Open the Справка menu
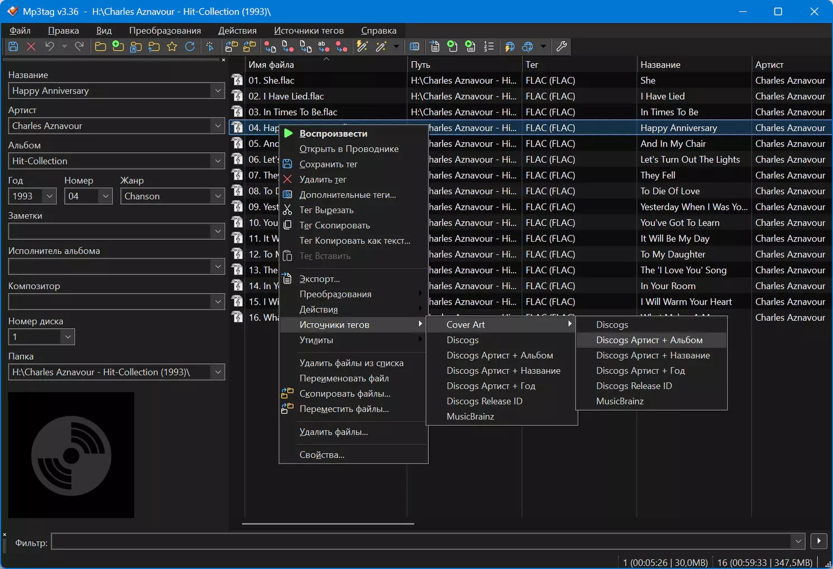The image size is (833, 569). [379, 31]
